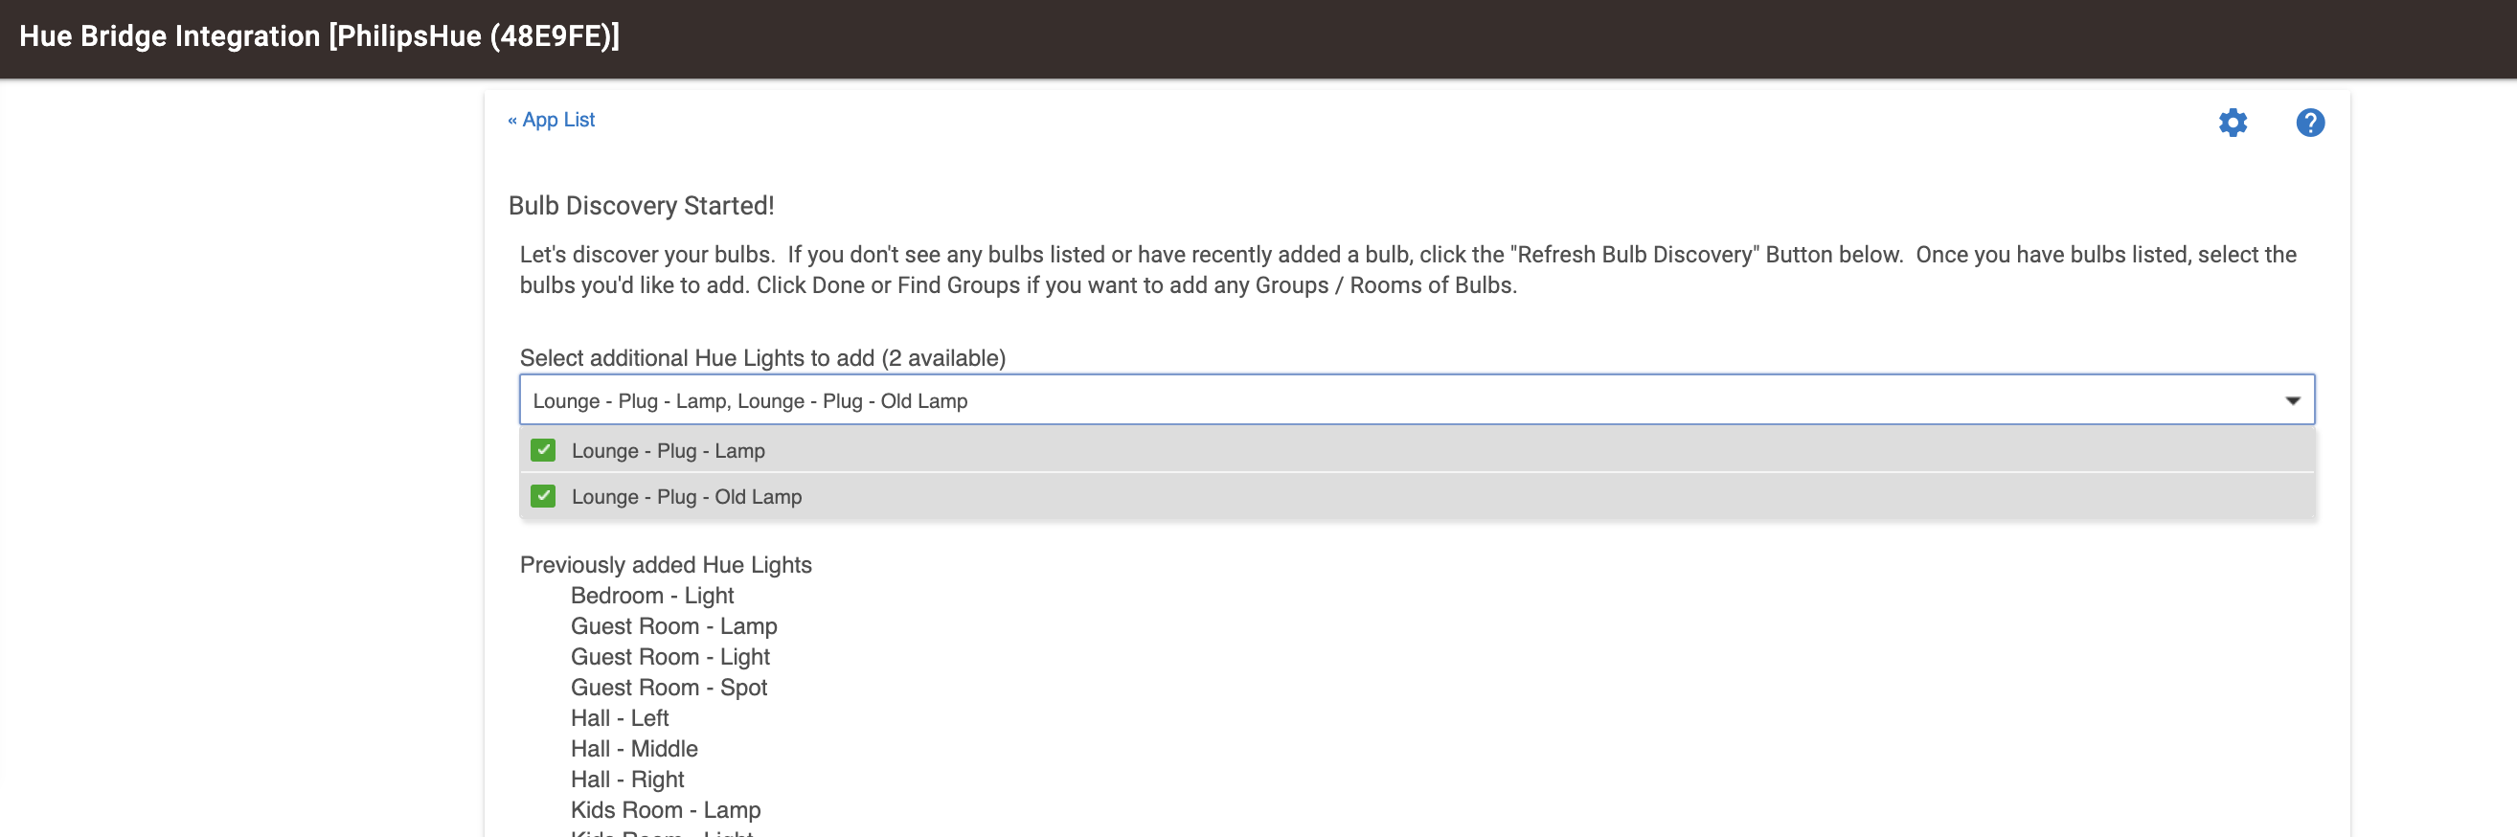Image resolution: width=2517 pixels, height=837 pixels.
Task: Click the "Bedroom - Light" list entry
Action: tap(651, 596)
